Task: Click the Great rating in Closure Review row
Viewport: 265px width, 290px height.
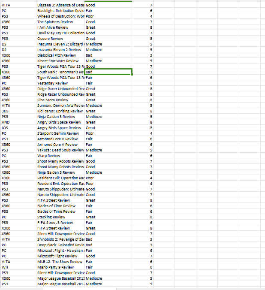Action: 108,39
